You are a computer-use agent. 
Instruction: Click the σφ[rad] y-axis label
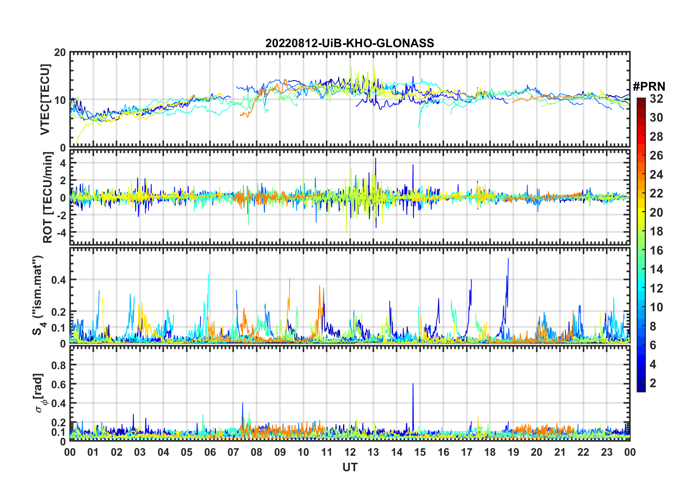tap(39, 393)
